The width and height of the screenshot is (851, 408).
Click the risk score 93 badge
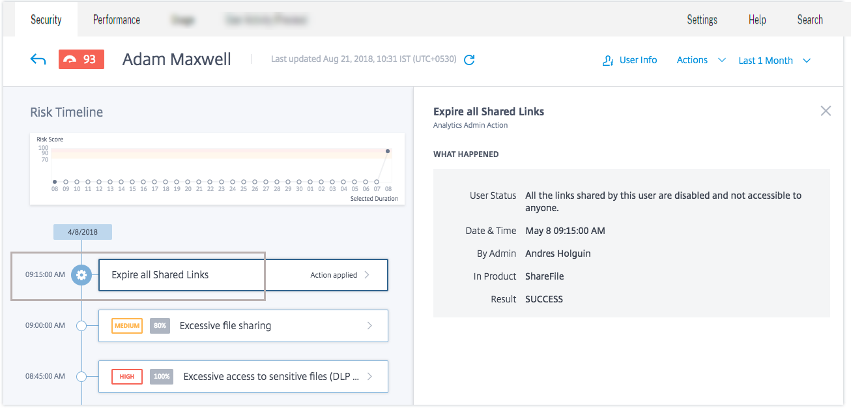(81, 59)
